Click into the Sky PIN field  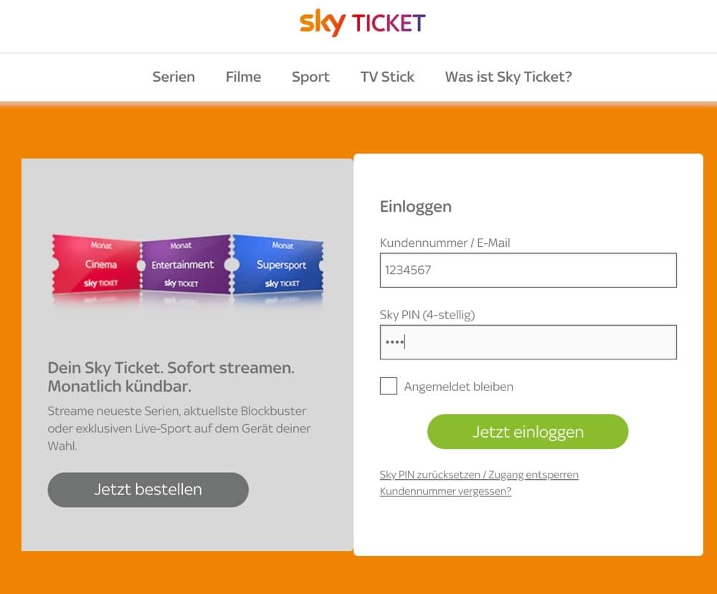528,342
